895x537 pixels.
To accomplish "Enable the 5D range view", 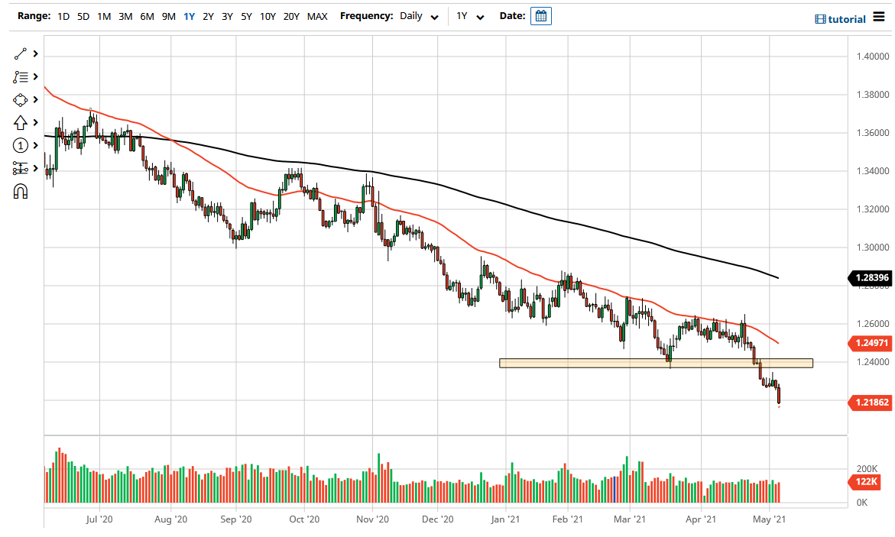I will tap(83, 15).
